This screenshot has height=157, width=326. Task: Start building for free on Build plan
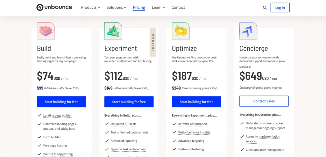coord(61,102)
